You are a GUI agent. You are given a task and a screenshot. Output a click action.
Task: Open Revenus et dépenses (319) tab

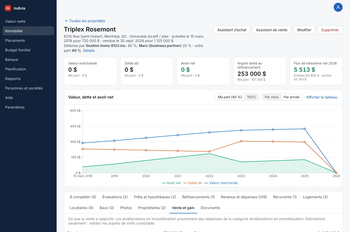pyautogui.click(x=244, y=197)
